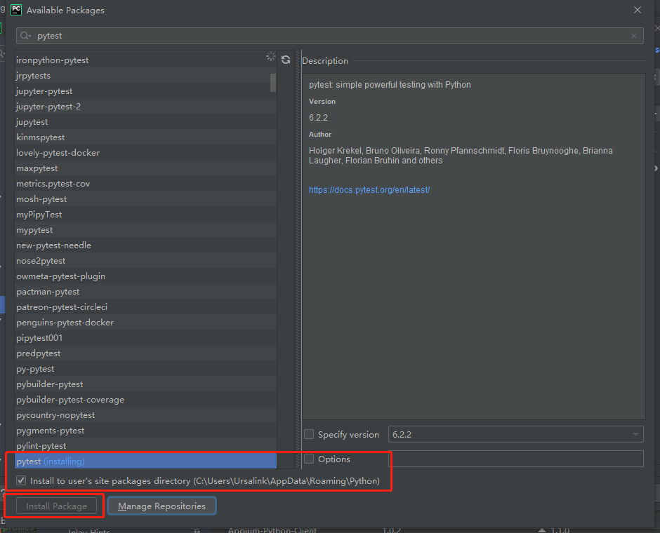Select pactman-pytest package

(x=145, y=292)
